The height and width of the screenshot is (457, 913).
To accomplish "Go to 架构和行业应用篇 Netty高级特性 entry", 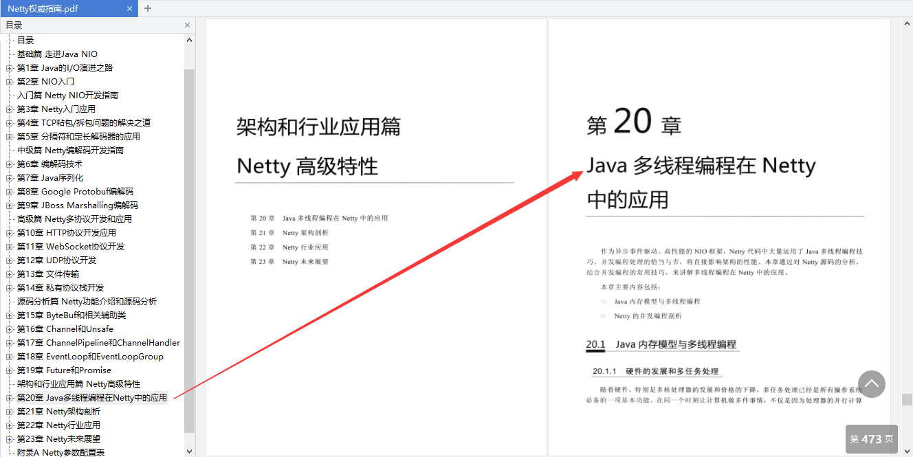I will (x=78, y=384).
